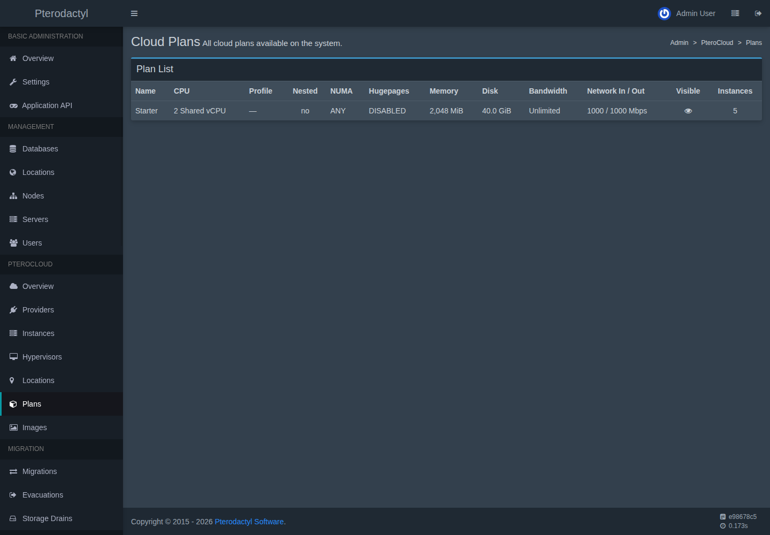Click the commit hash icon in footer
Viewport: 770px width, 535px height.
[x=723, y=517]
